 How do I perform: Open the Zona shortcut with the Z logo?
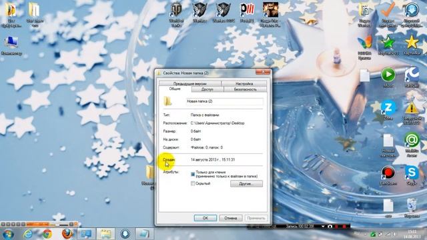pos(388,110)
